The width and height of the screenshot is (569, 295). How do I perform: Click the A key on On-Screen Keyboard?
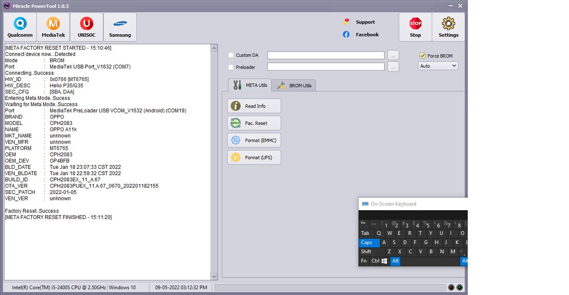point(384,243)
